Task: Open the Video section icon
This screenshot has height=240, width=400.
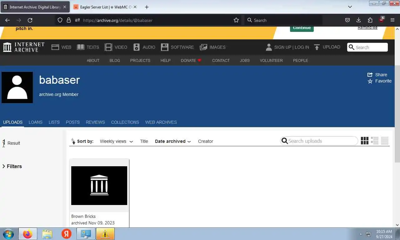Action: (x=108, y=47)
